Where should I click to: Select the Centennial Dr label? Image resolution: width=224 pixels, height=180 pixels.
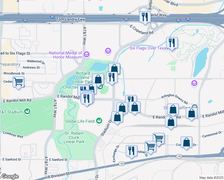coord(212,134)
